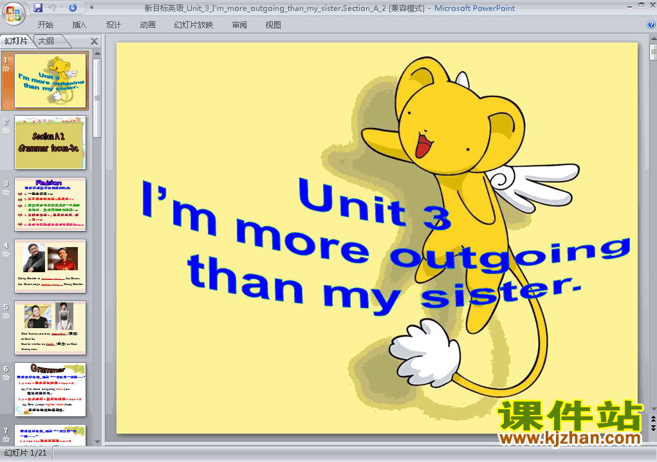657x462 pixels.
Task: Close the slide thumbnail pane
Action: [x=95, y=41]
